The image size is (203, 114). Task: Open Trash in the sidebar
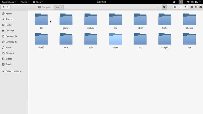tap(14, 64)
